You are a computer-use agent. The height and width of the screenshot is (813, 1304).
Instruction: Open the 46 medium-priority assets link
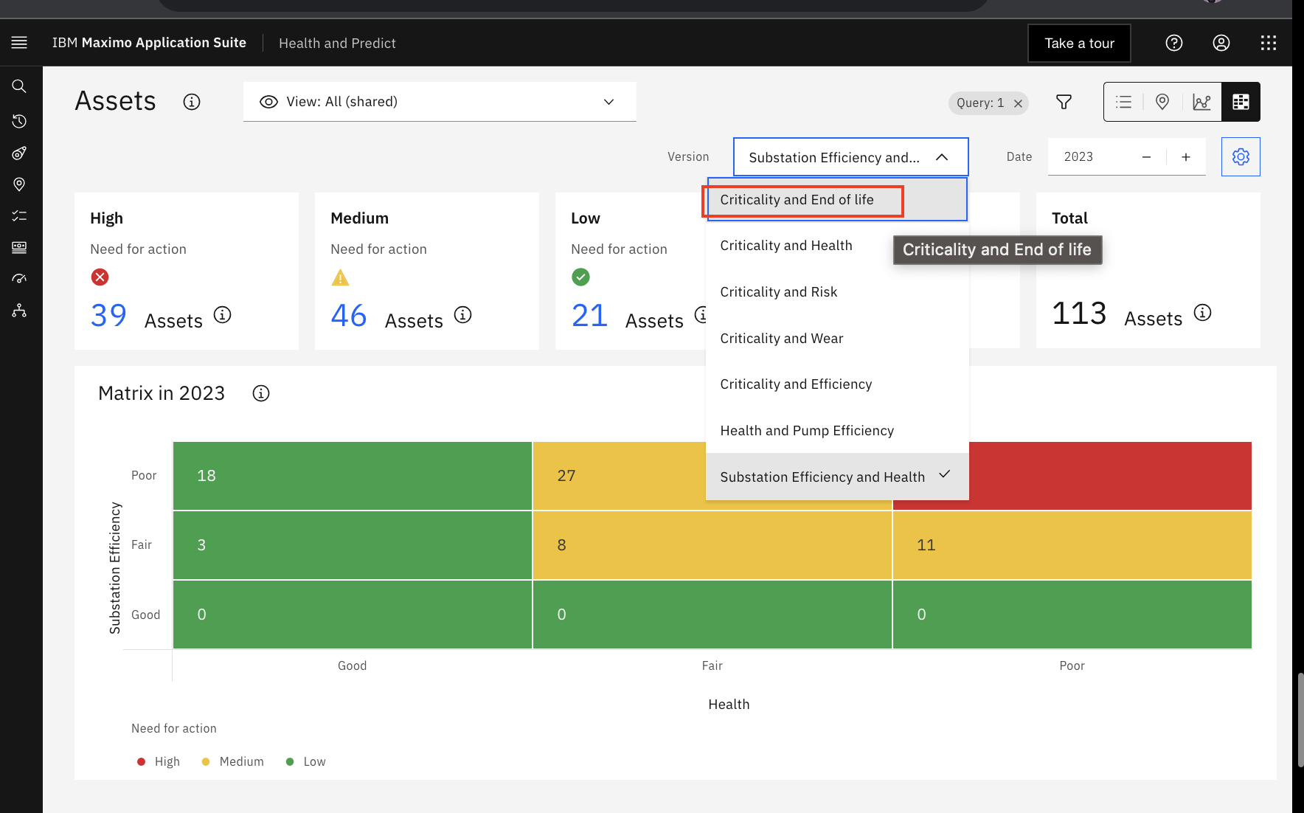(x=349, y=316)
